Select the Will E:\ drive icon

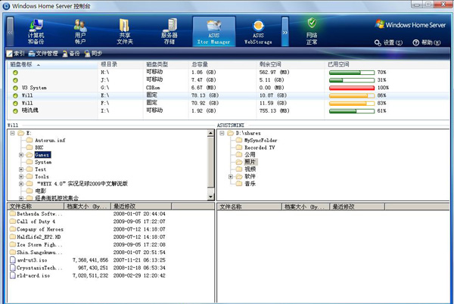point(15,95)
